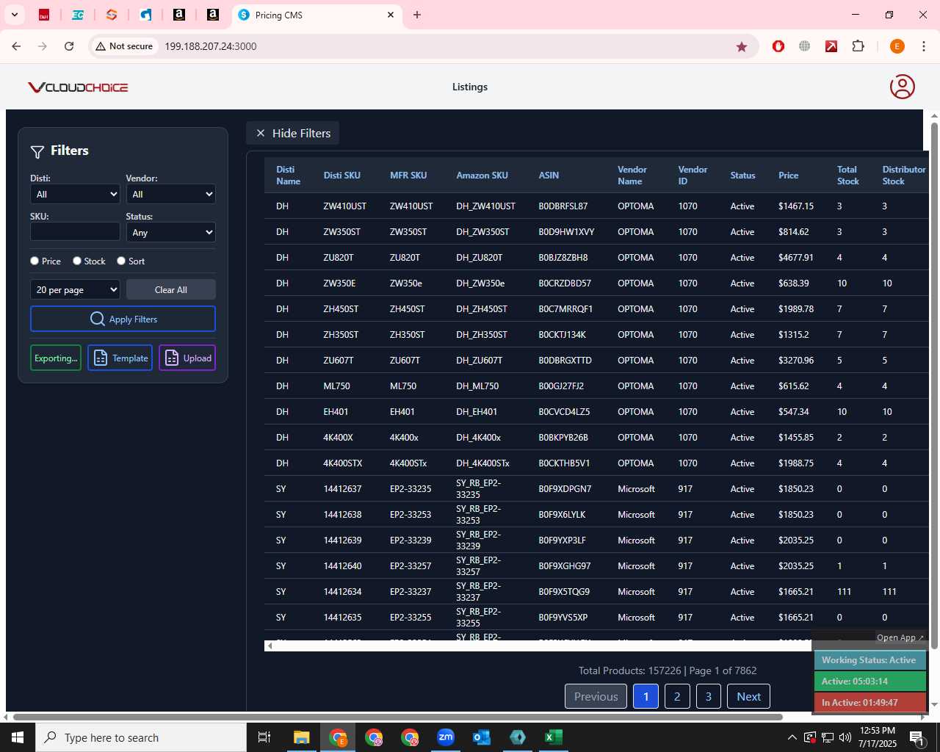Switch to the EC pinned tab
The width and height of the screenshot is (940, 752).
78,15
